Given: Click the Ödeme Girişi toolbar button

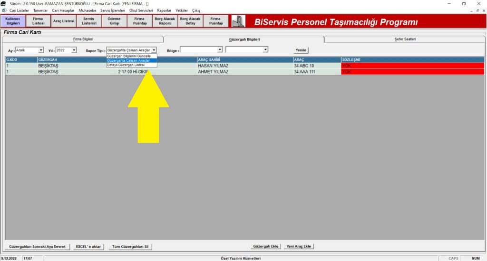Looking at the screenshot, I should 114,21.
